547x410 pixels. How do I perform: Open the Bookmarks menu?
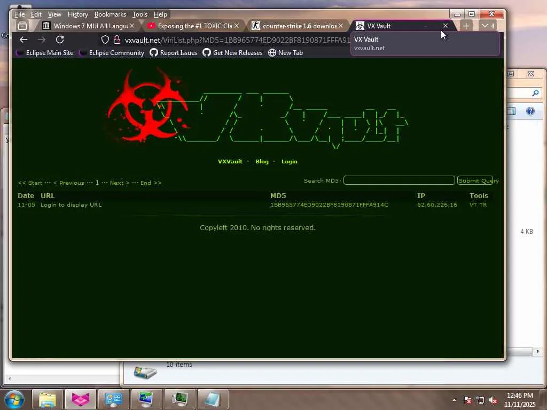click(x=110, y=14)
